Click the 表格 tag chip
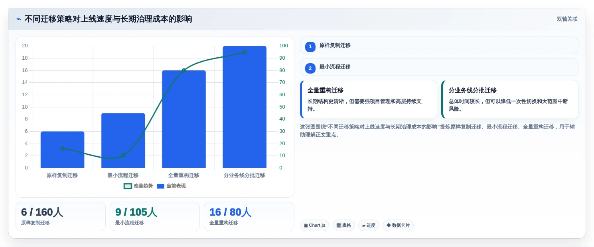Image resolution: width=594 pixels, height=247 pixels. coord(343,225)
